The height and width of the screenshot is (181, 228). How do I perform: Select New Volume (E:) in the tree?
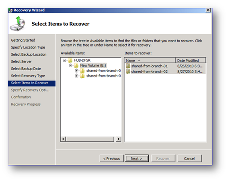point(93,65)
